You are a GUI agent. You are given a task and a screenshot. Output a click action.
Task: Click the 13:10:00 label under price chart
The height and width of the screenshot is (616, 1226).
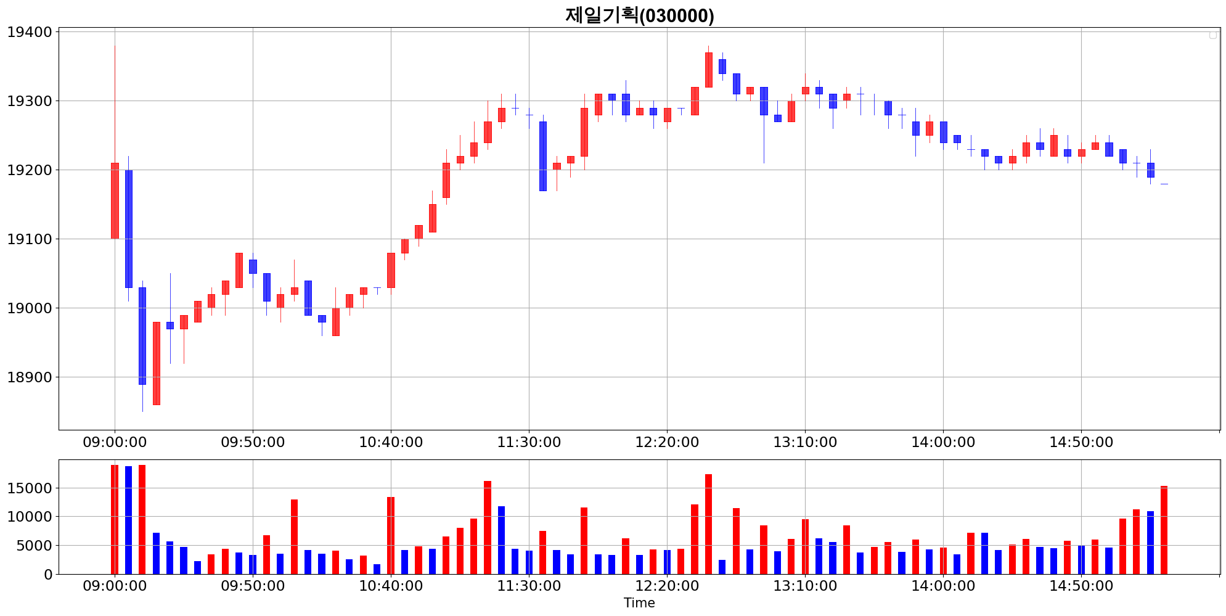coord(805,442)
